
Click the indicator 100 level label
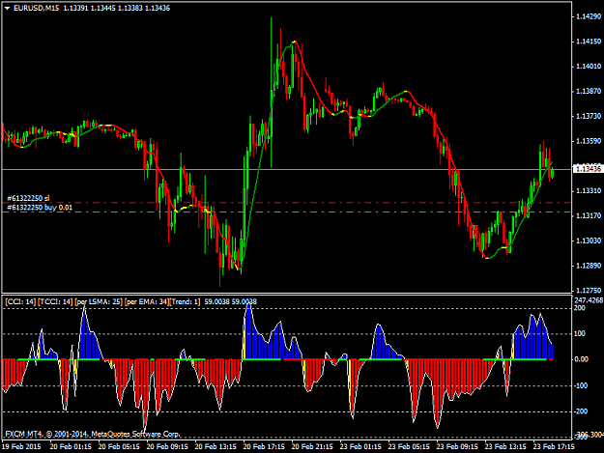coord(580,333)
